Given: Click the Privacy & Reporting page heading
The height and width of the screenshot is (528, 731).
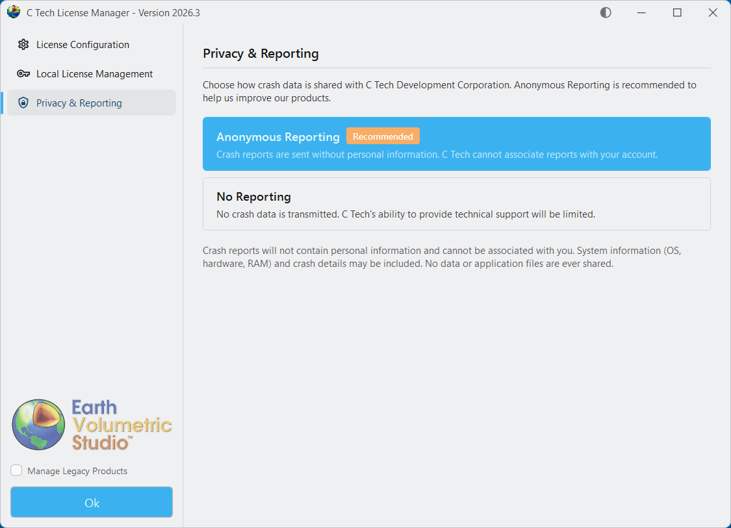Looking at the screenshot, I should [x=261, y=53].
